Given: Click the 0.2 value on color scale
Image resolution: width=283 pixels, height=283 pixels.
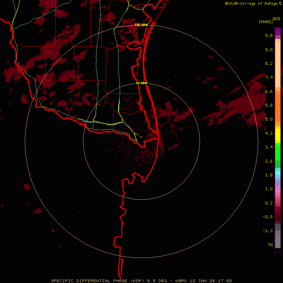Looking at the screenshot, I should [x=269, y=203].
